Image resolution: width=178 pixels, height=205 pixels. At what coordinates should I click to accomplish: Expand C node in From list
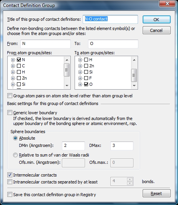coord(13,66)
